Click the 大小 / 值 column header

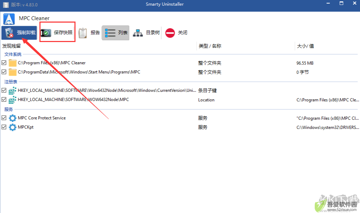click(x=305, y=46)
